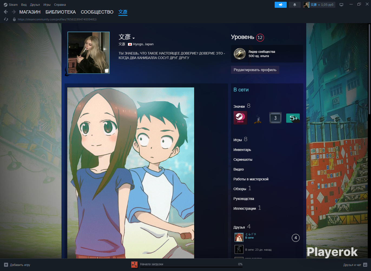Open the Steam menu

(13, 5)
